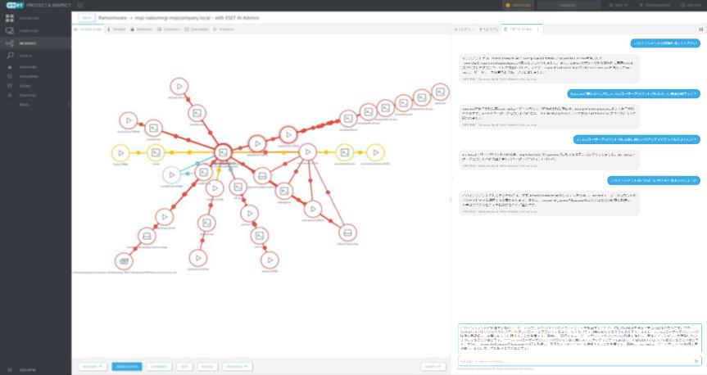Open the bottom-right dropdown under the graph

pyautogui.click(x=433, y=367)
